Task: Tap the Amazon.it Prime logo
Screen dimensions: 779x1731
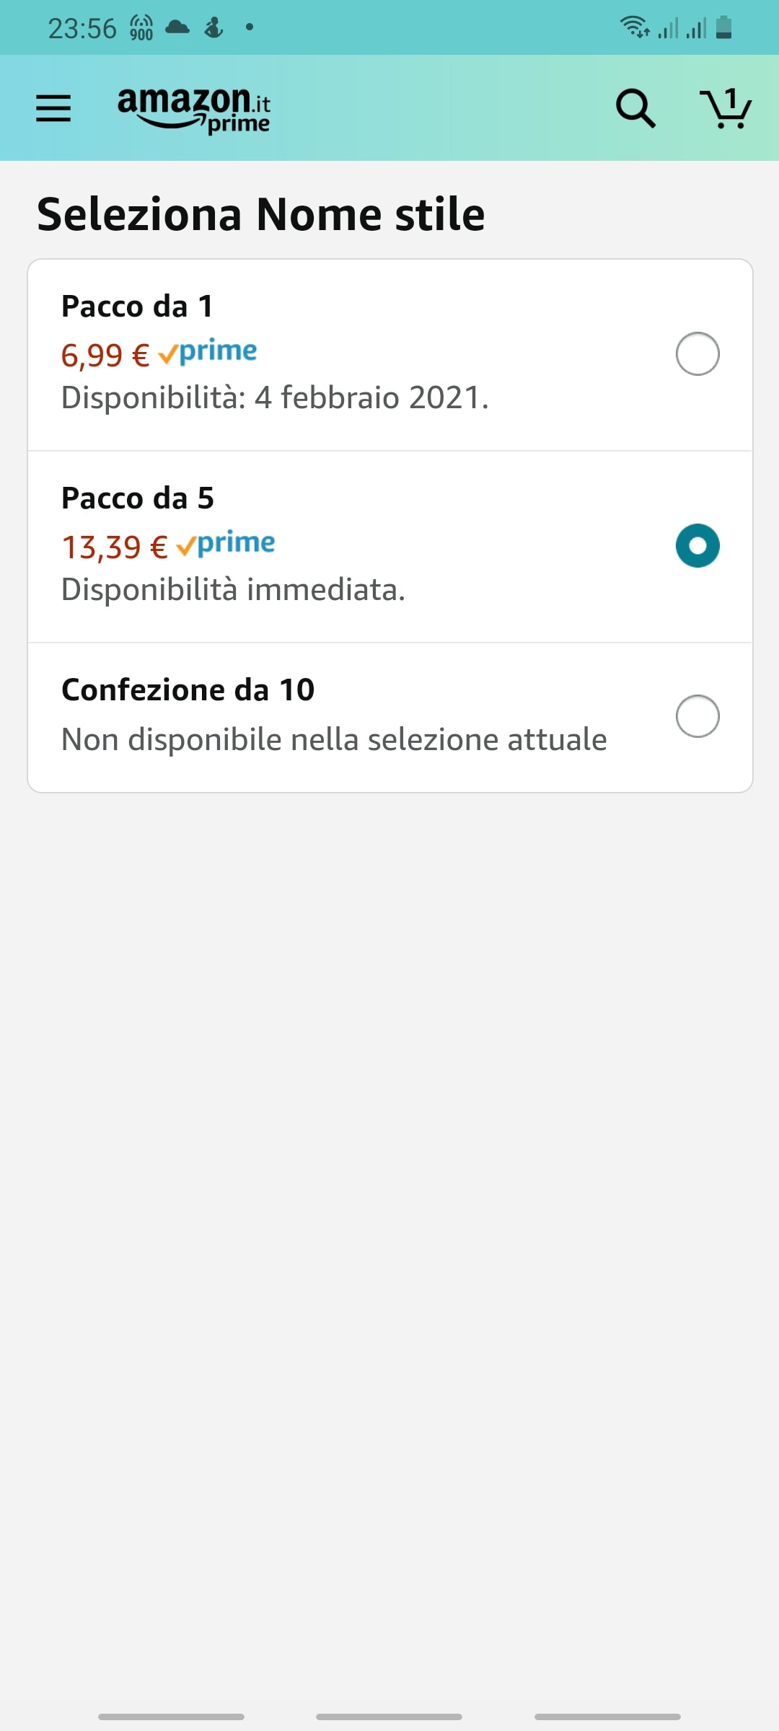Action: click(193, 109)
